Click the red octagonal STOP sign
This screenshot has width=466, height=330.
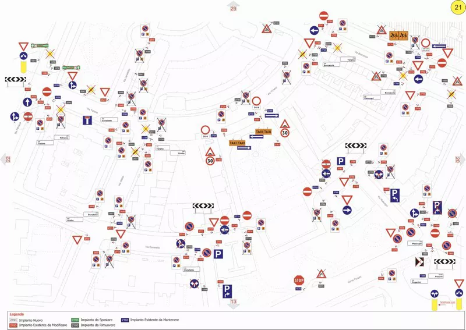299,280
